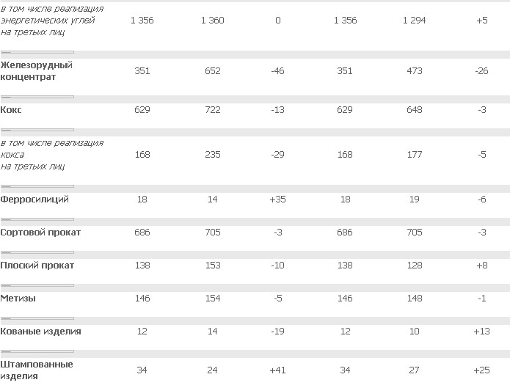Select the 722 value in Кокс row
Screen dimensions: 510x388
[213, 109]
